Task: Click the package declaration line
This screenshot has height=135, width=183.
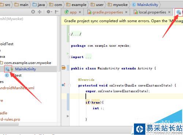Action: click(x=101, y=46)
